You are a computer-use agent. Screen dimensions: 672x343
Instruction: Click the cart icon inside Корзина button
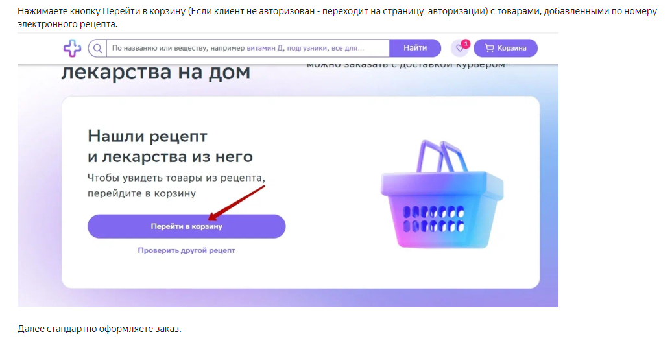490,48
